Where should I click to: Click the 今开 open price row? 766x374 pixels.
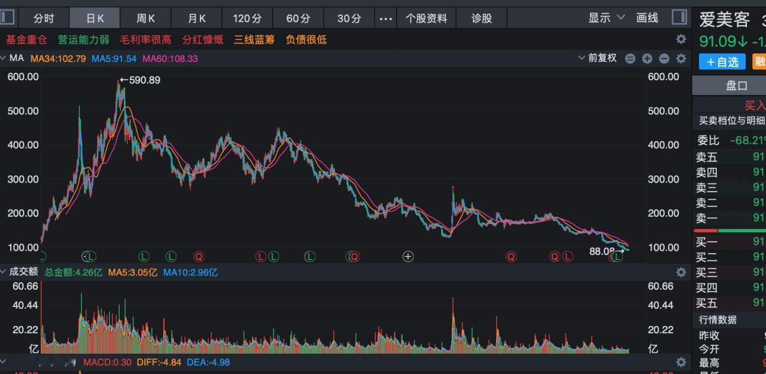[729, 349]
